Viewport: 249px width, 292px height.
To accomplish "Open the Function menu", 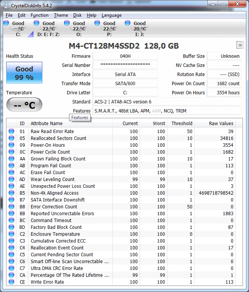I will pyautogui.click(x=39, y=15).
